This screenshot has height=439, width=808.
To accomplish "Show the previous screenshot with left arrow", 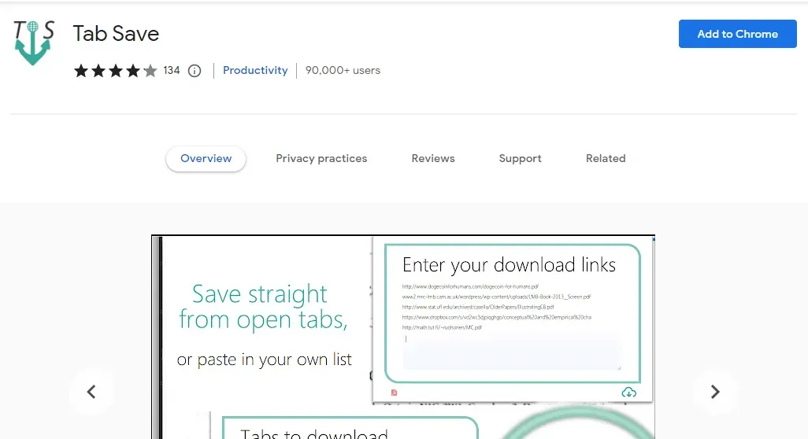I will pyautogui.click(x=91, y=392).
